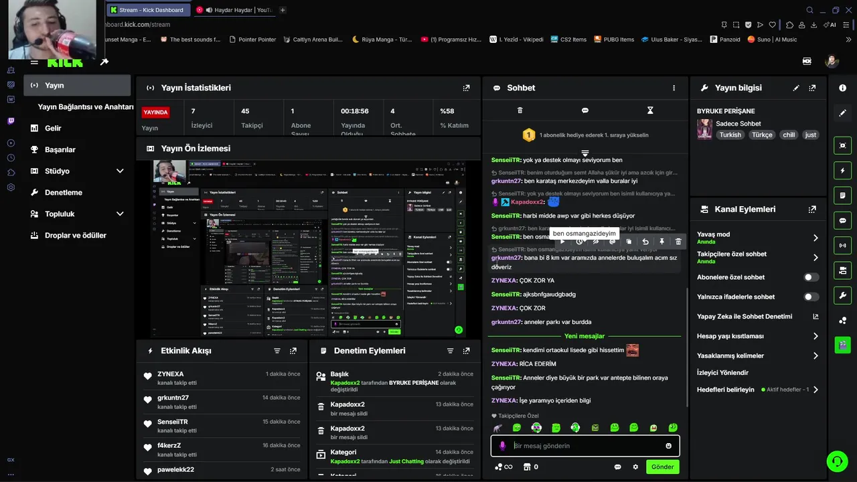Pop out the Yayın bilgisi panel
Screen dimensions: 857x482
tap(812, 88)
